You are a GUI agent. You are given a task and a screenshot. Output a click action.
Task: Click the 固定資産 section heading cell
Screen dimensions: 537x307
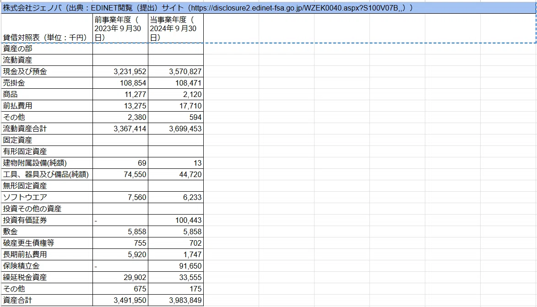coord(47,140)
